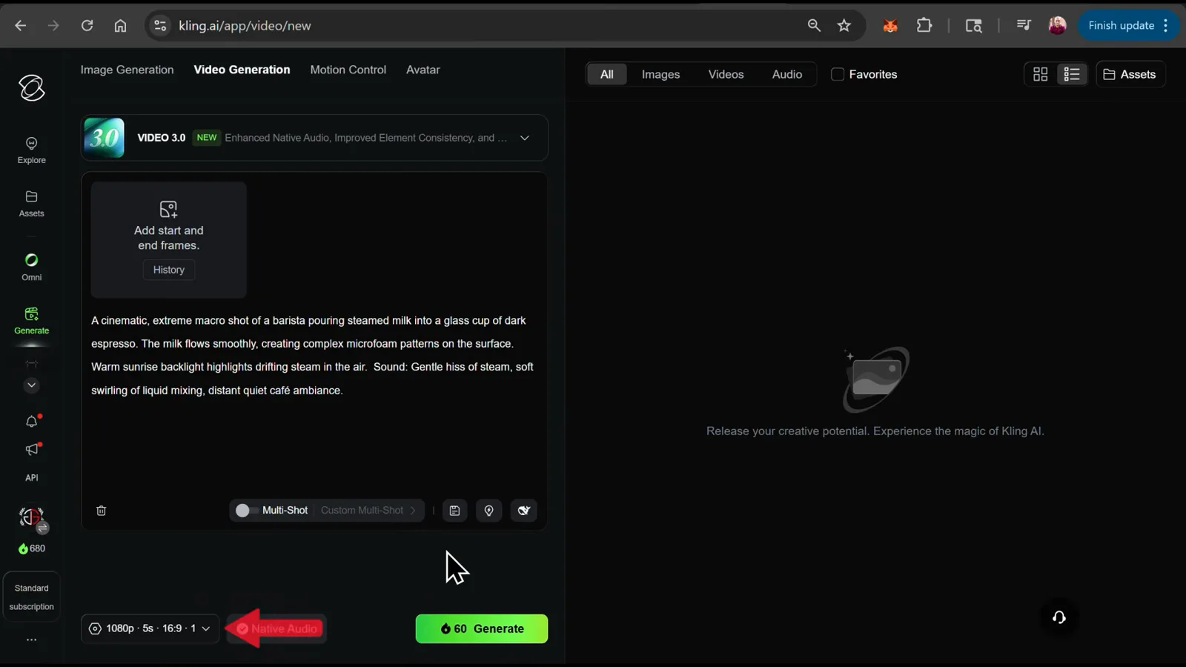Screen dimensions: 1186x667
Task: Switch to list view layout
Action: pyautogui.click(x=1071, y=74)
